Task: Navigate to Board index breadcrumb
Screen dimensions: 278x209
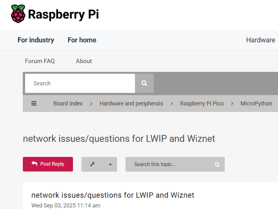Action: (x=68, y=103)
